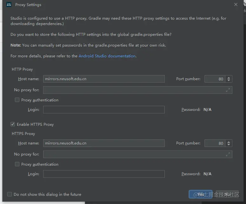Screen dimensions: 246x204
Task: Click the Yes button
Action: (201, 194)
